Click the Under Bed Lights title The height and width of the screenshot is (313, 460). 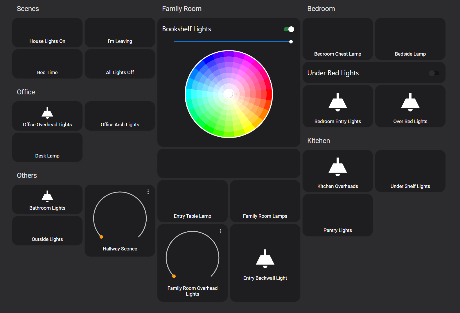click(x=333, y=73)
